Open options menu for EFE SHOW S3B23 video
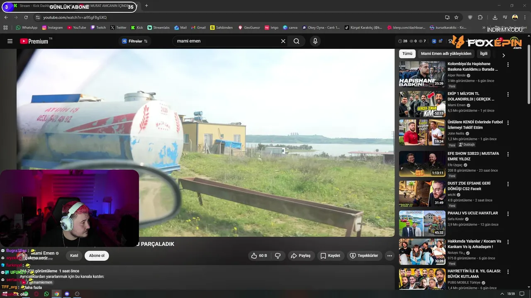This screenshot has height=298, width=531. (508, 154)
